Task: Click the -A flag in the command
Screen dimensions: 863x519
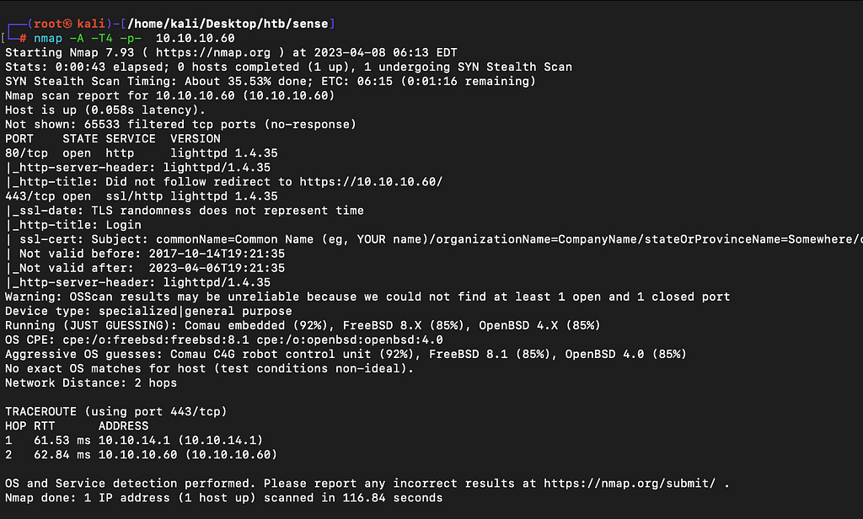Action: click(x=77, y=39)
